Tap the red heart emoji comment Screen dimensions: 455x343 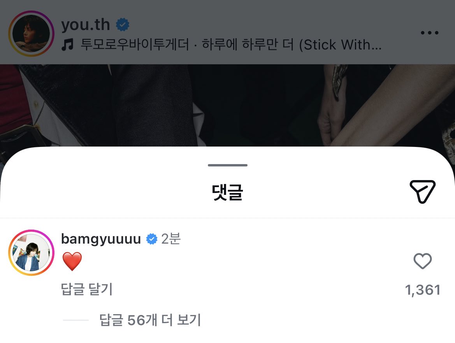pyautogui.click(x=72, y=261)
